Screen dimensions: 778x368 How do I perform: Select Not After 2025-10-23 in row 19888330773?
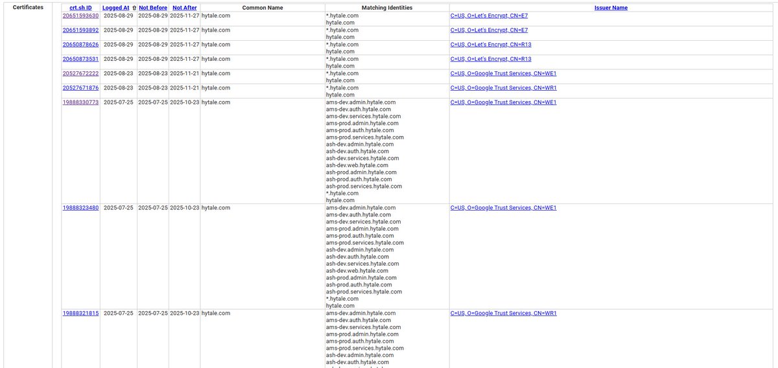click(185, 102)
